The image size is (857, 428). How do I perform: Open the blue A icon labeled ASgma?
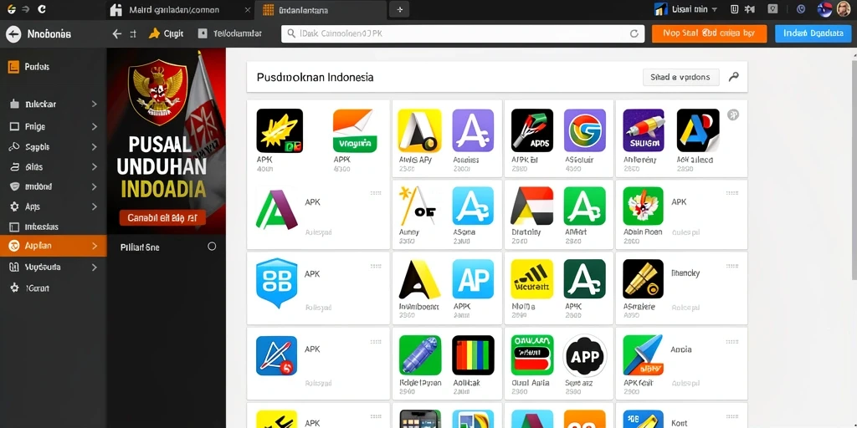pos(473,206)
